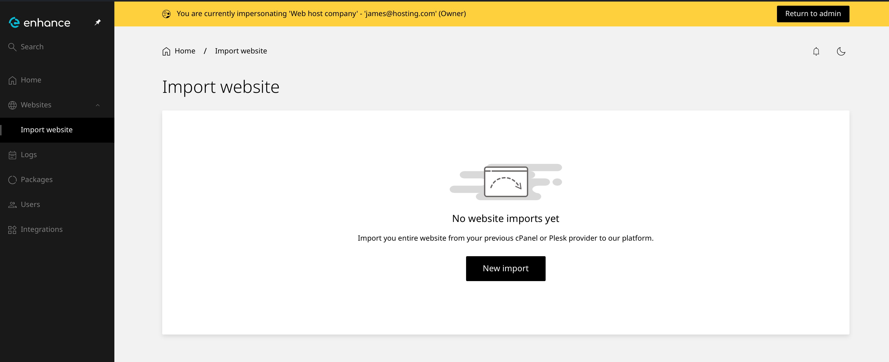Select Import website sidebar item
This screenshot has width=889, height=362.
(47, 130)
